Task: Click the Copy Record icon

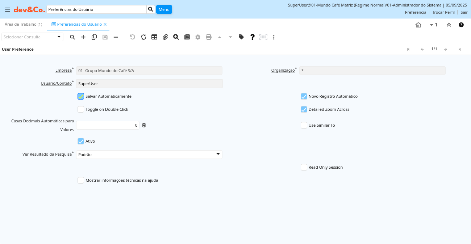Action: tap(94, 37)
